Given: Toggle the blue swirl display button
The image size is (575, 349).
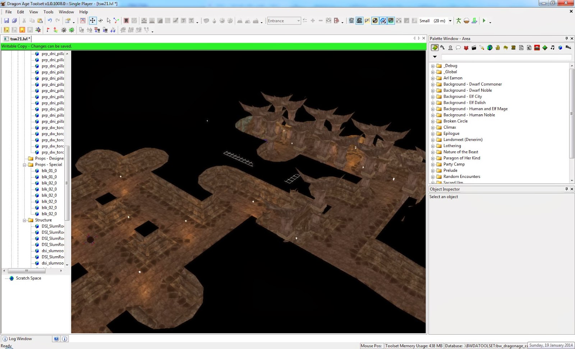Looking at the screenshot, I should [x=383, y=21].
